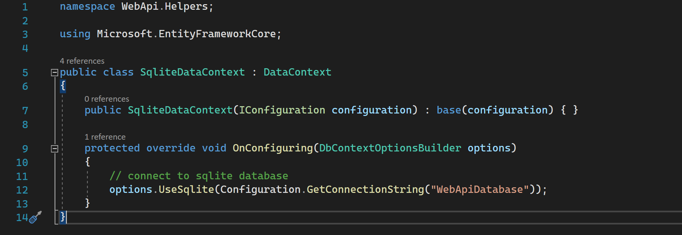Click the OnConfiguring method name
682x235 pixels.
pyautogui.click(x=273, y=148)
